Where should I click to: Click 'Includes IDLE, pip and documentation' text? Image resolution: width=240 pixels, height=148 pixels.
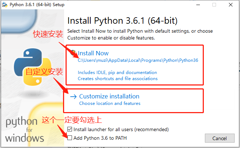(x=117, y=73)
